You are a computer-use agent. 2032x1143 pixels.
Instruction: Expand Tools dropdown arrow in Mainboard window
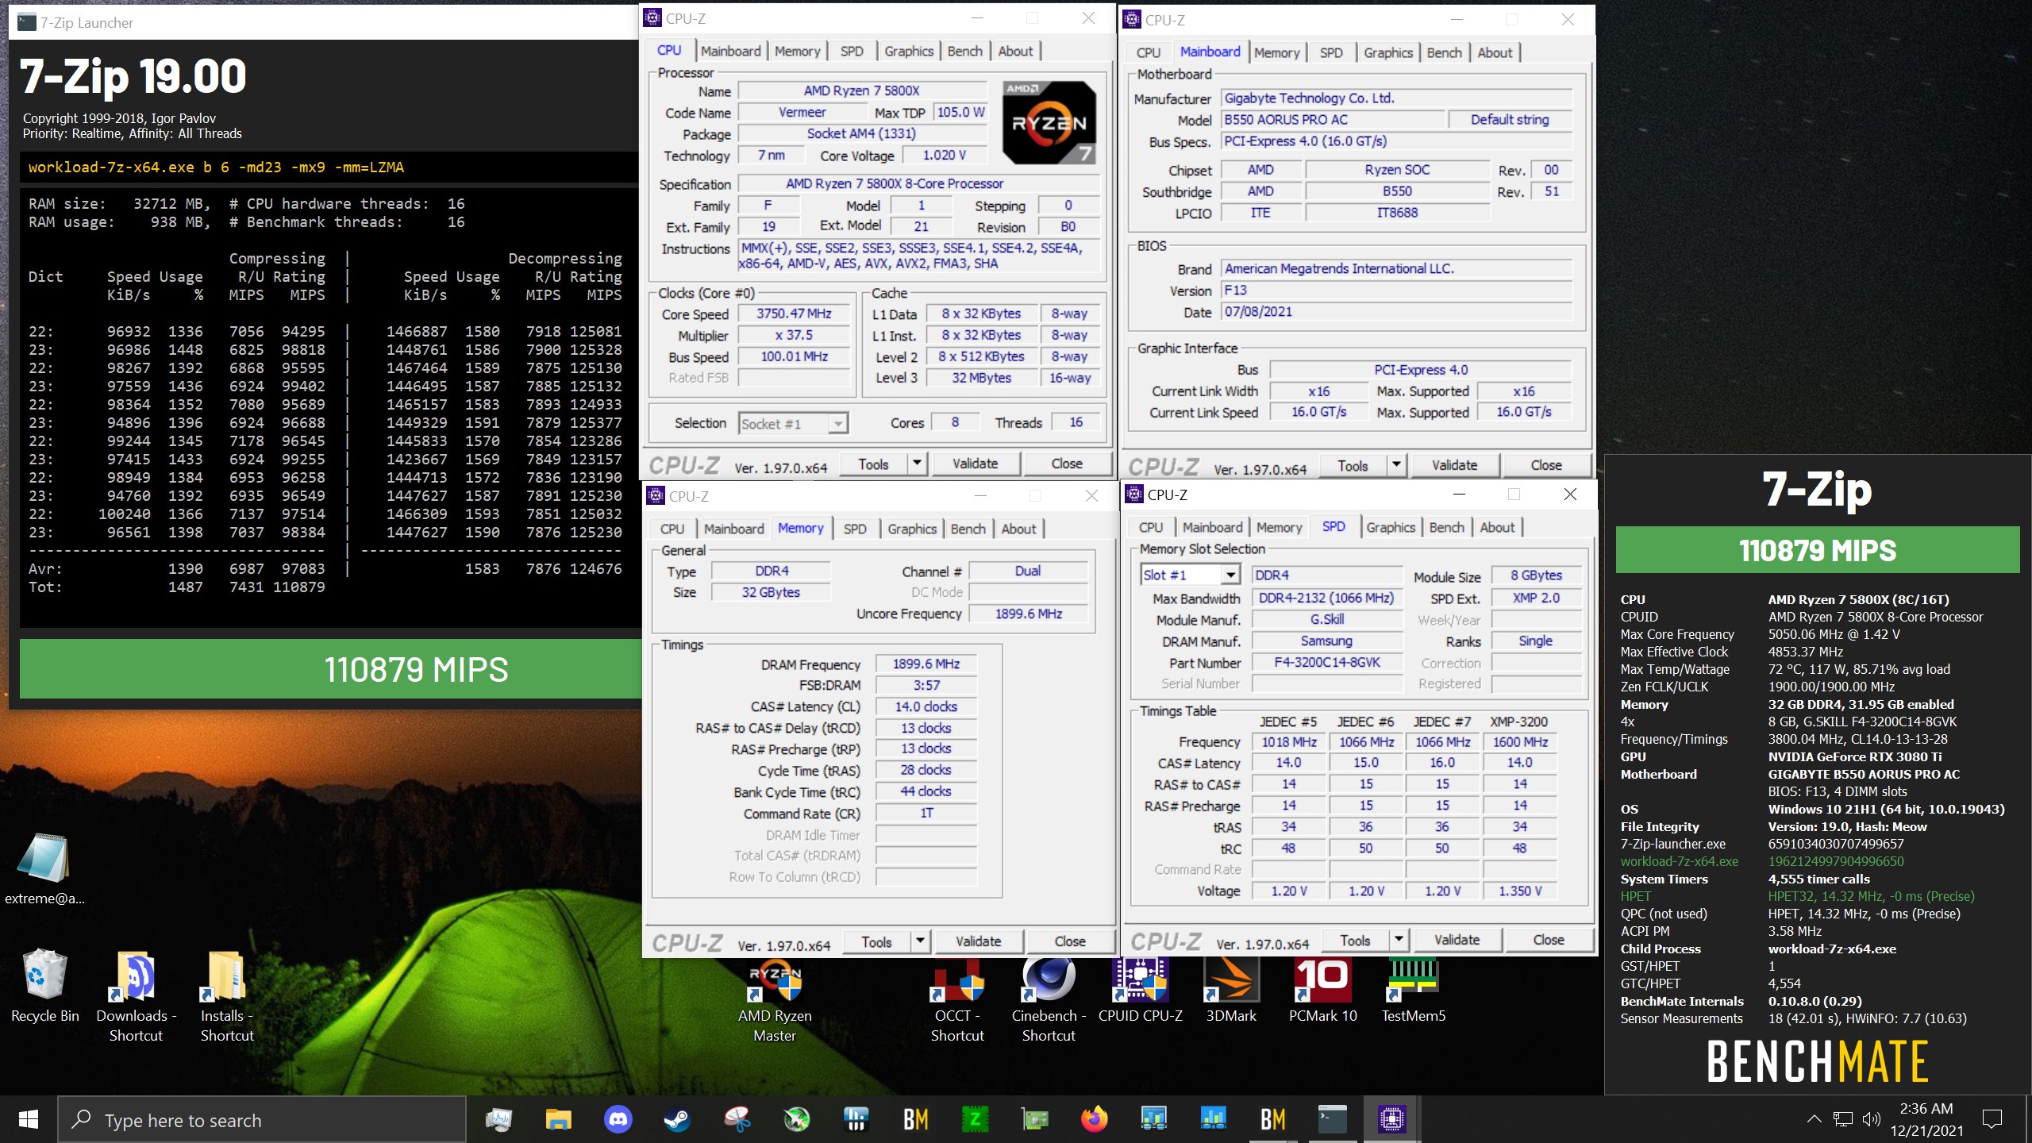click(x=1396, y=465)
